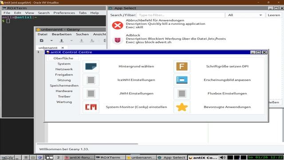Click the clock showing 12:22 in taskbar
284x160 pixels.
click(265, 157)
